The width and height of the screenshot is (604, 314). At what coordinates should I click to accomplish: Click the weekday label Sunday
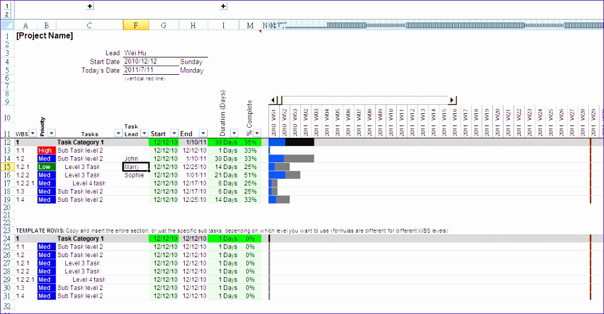(191, 61)
